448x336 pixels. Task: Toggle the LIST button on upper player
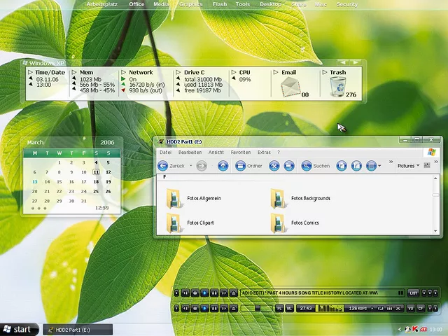413,293
